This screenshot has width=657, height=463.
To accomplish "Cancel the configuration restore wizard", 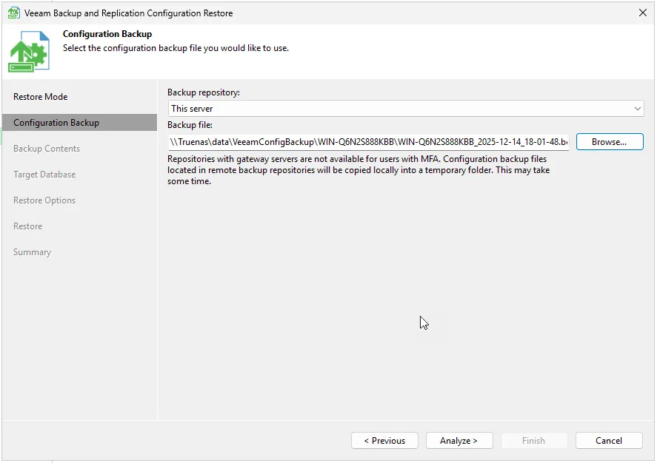I will pyautogui.click(x=609, y=441).
